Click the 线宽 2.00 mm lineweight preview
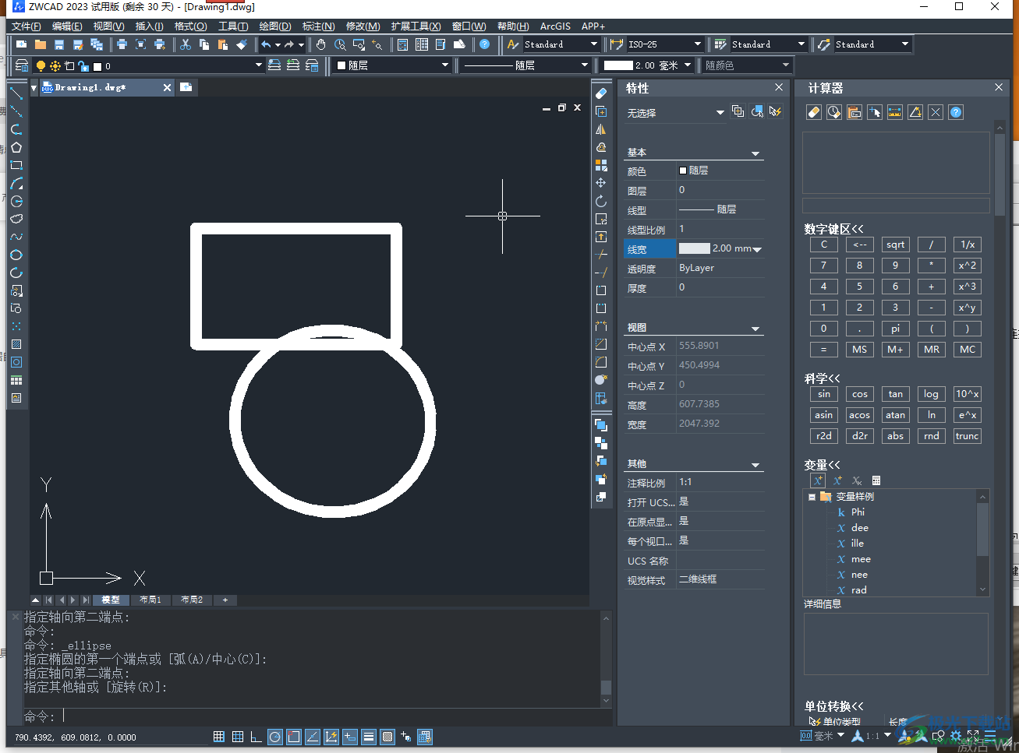Viewport: 1019px width, 753px height. coord(695,248)
